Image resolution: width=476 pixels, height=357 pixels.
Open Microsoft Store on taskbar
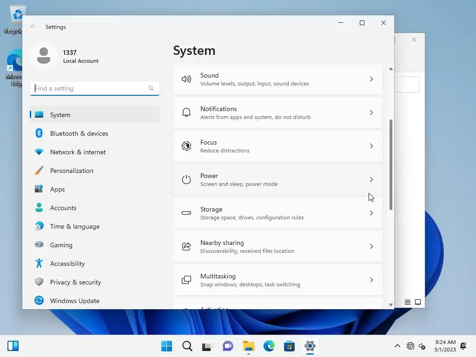(289, 346)
